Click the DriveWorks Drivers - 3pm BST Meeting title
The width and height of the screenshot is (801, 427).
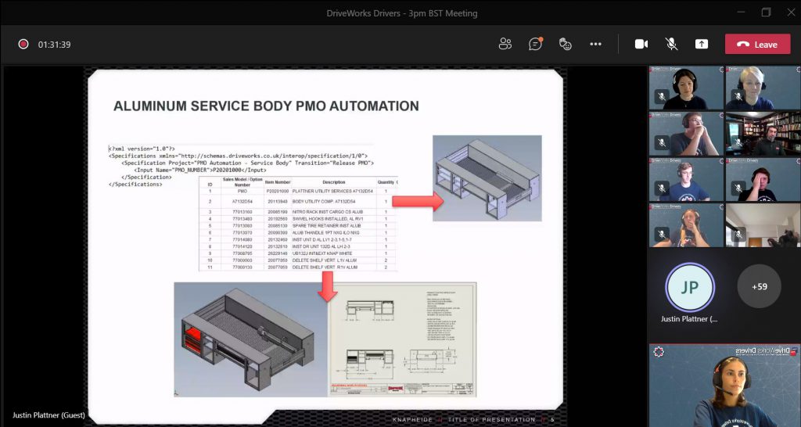pyautogui.click(x=401, y=13)
